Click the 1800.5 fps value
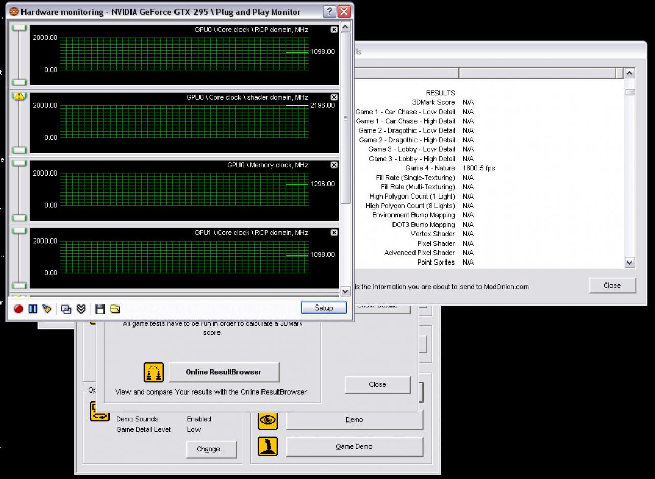The height and width of the screenshot is (479, 655). [478, 168]
